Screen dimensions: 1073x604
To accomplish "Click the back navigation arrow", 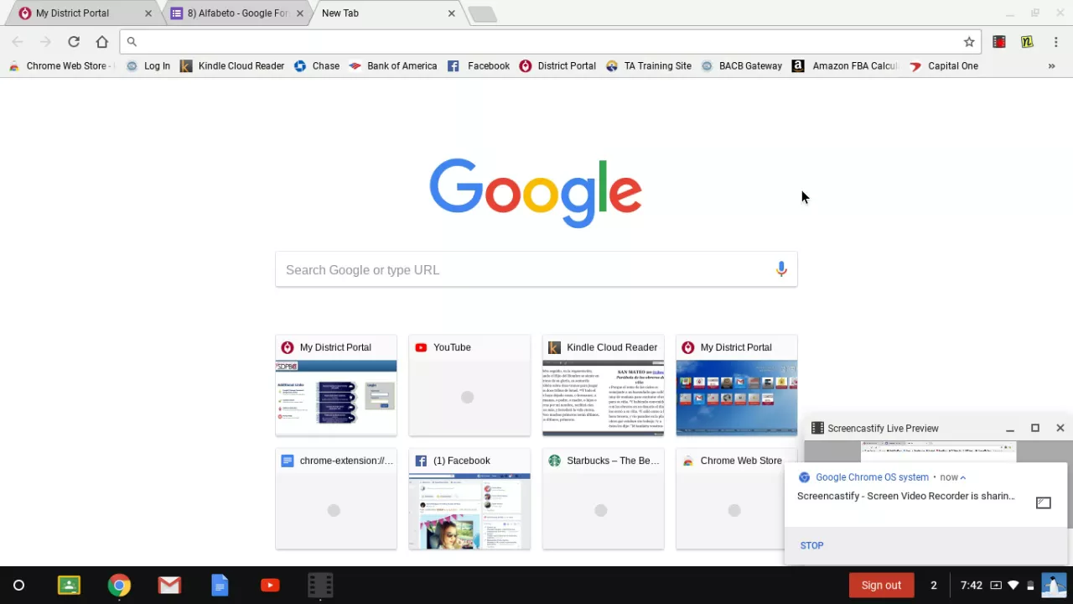I will pos(18,41).
